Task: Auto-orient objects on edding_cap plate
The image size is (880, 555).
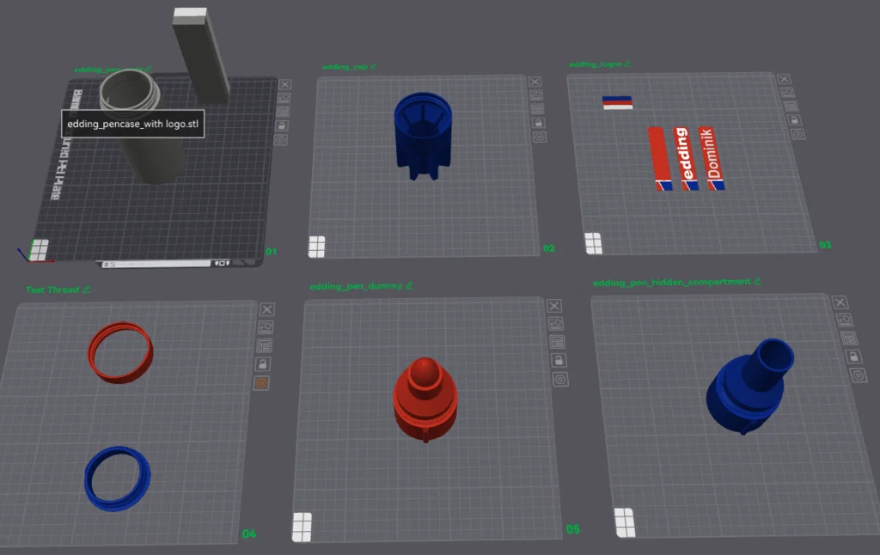Action: coord(536,95)
